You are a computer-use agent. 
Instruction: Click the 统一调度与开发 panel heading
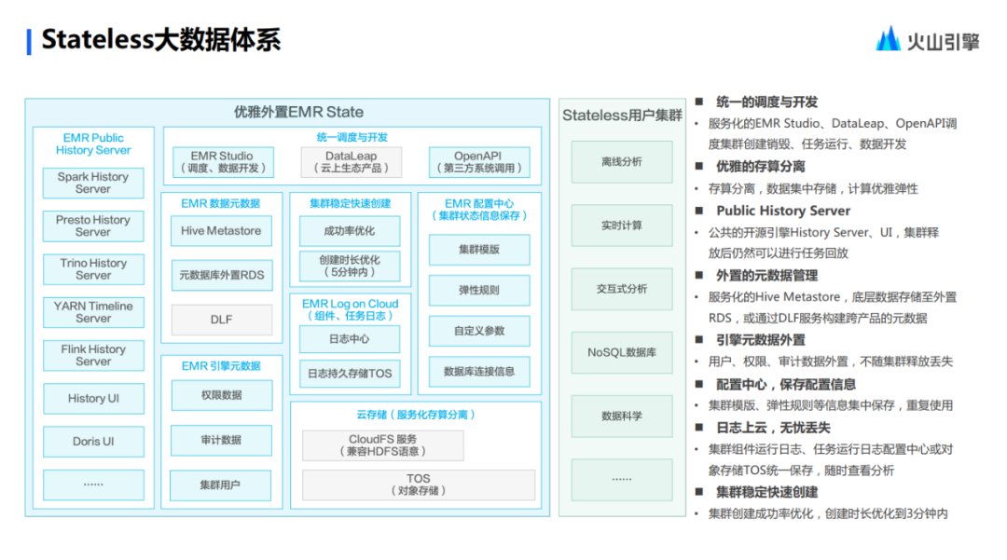(352, 137)
